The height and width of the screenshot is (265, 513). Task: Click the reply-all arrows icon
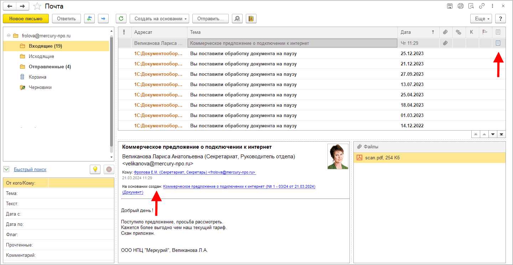[89, 18]
